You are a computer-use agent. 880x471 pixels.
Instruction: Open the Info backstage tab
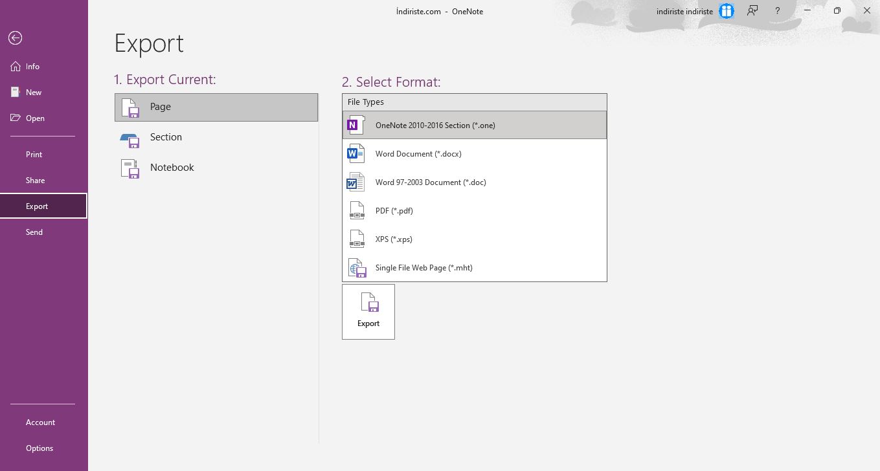pyautogui.click(x=43, y=67)
